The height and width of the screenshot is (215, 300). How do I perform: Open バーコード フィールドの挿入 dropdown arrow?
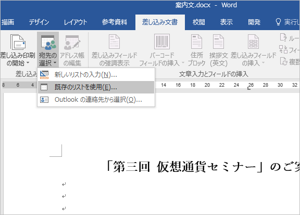click(183, 62)
